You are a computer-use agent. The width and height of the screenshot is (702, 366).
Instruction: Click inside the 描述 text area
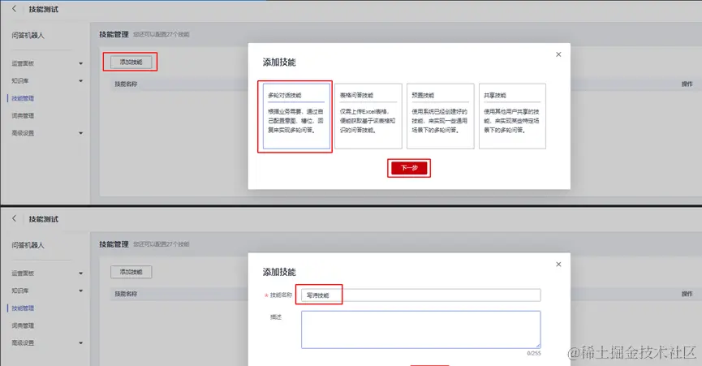[421, 329]
